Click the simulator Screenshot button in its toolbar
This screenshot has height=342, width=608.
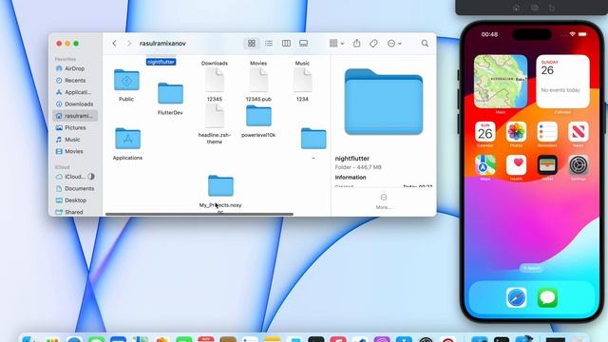pos(534,8)
